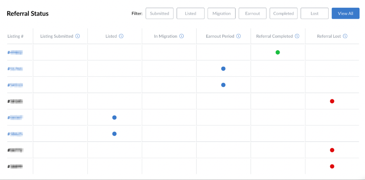Viewport: 365px width, 180px height.
Task: Open the second listing number link
Action: (15, 69)
